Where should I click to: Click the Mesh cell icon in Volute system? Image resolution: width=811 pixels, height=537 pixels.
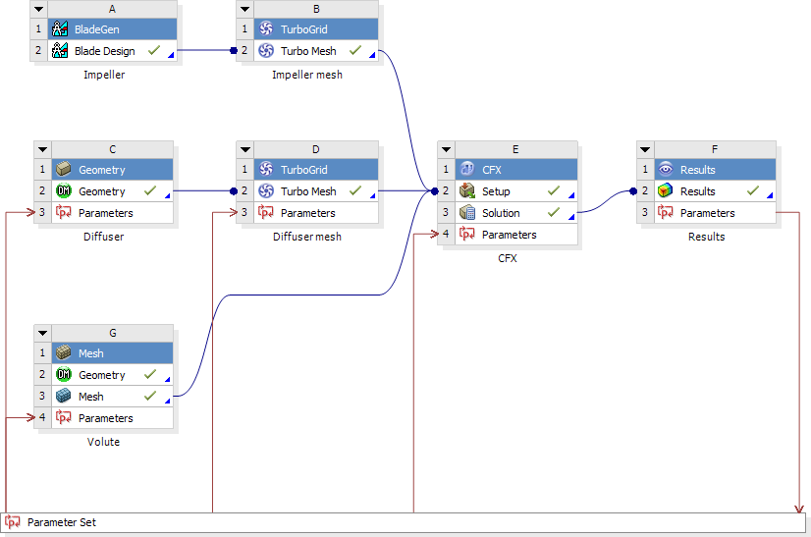(64, 397)
